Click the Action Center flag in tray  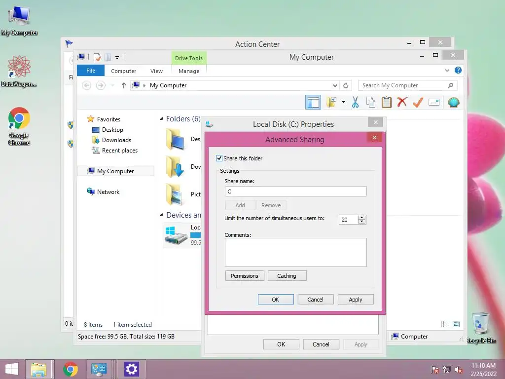(x=435, y=370)
